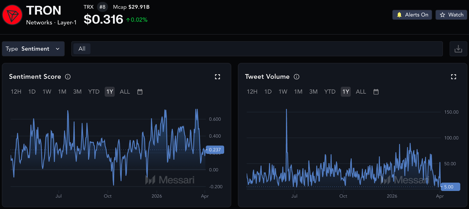Click the 0.237 sentiment value marker
The width and height of the screenshot is (469, 209).
tap(215, 150)
